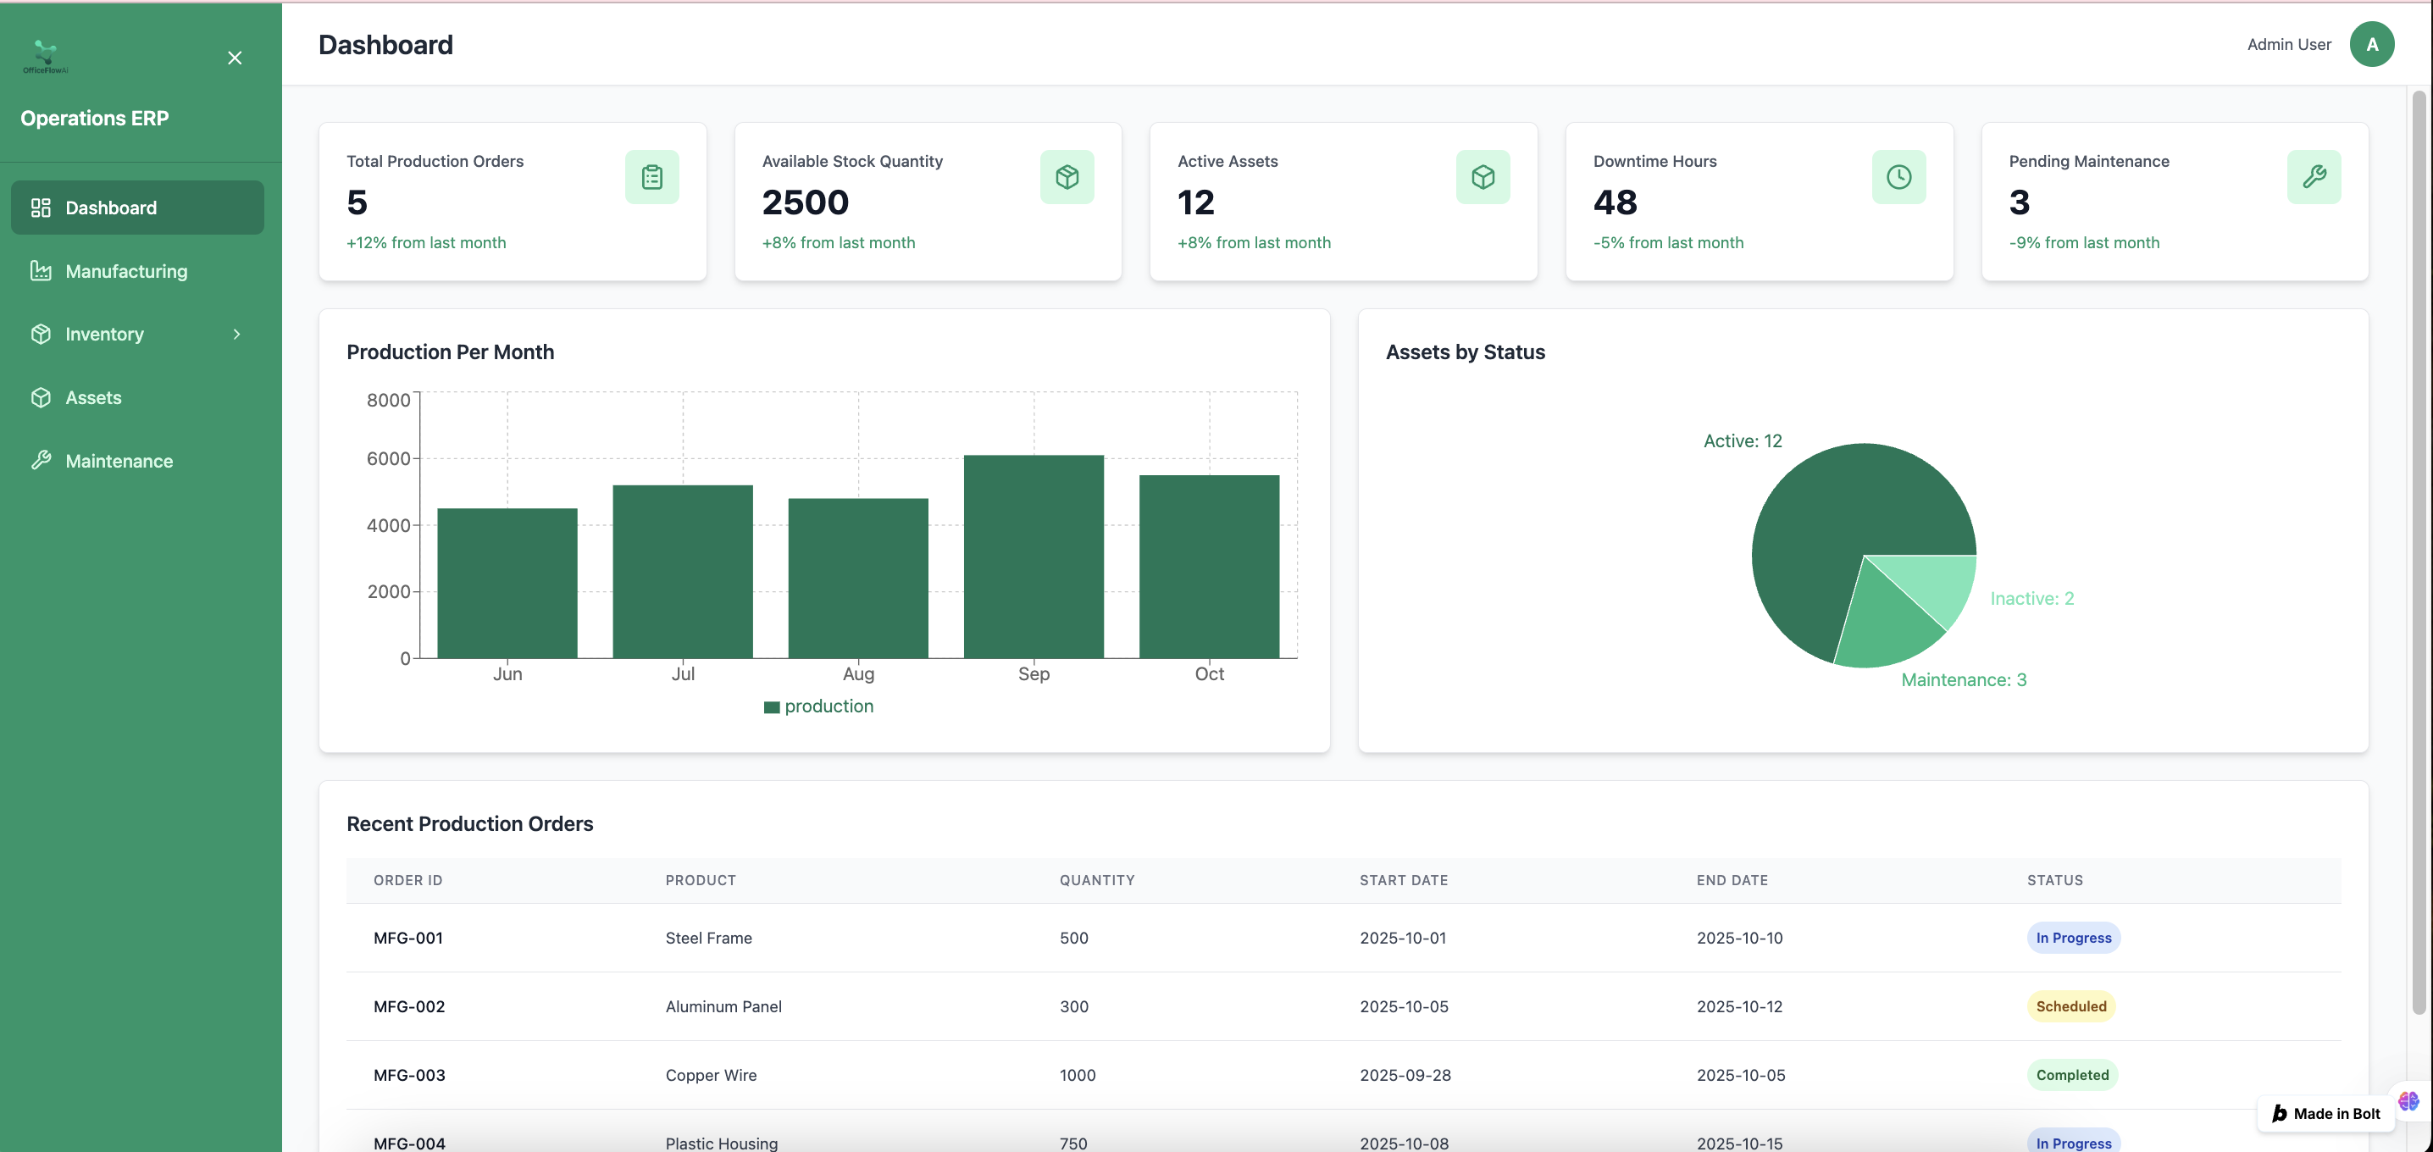The height and width of the screenshot is (1152, 2433).
Task: Toggle the production legend swatch
Action: coord(772,707)
